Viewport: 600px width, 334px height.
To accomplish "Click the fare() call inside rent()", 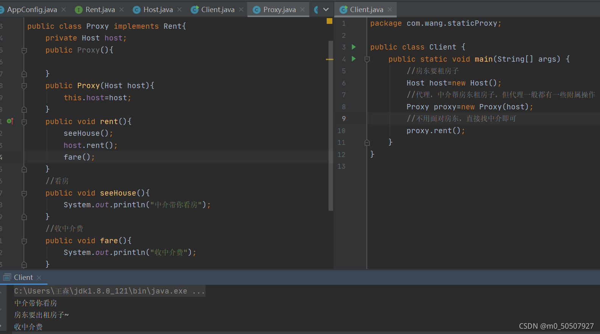I will coord(79,157).
